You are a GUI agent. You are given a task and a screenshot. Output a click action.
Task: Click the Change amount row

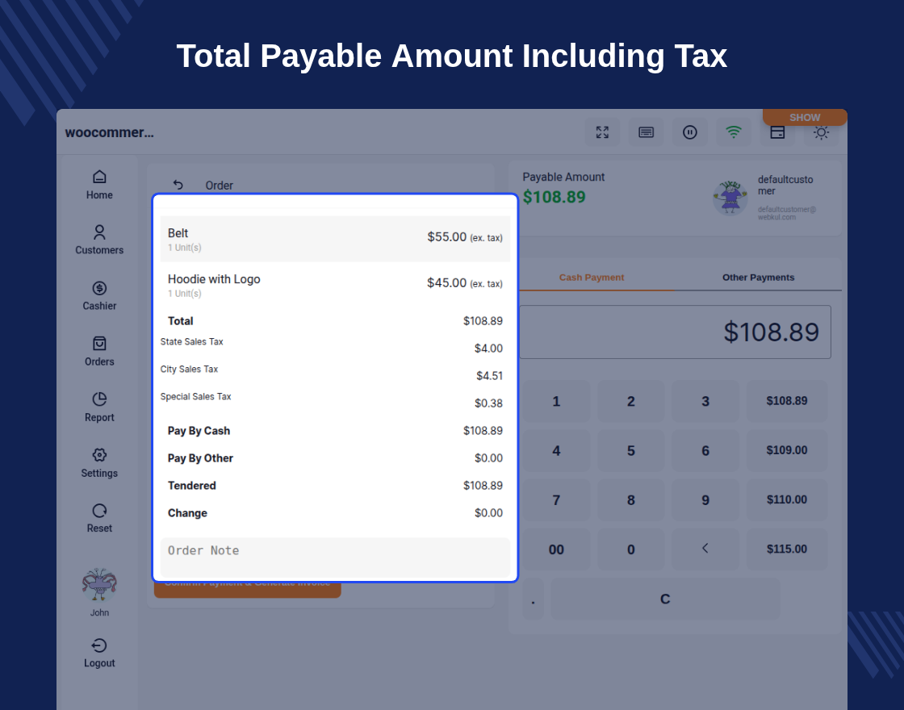coord(335,513)
